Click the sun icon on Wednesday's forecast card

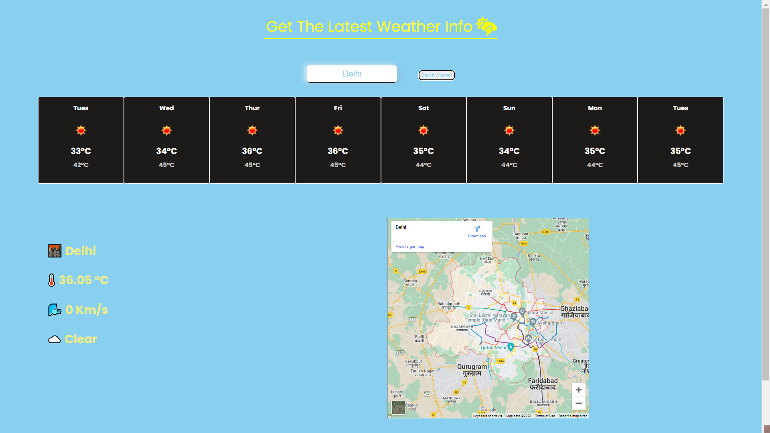(166, 130)
